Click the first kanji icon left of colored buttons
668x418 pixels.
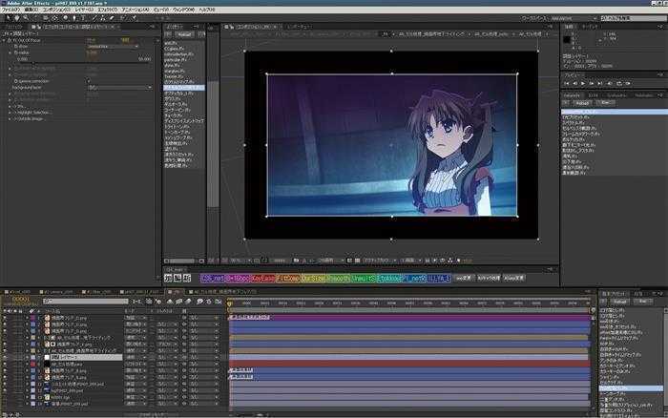(x=168, y=278)
